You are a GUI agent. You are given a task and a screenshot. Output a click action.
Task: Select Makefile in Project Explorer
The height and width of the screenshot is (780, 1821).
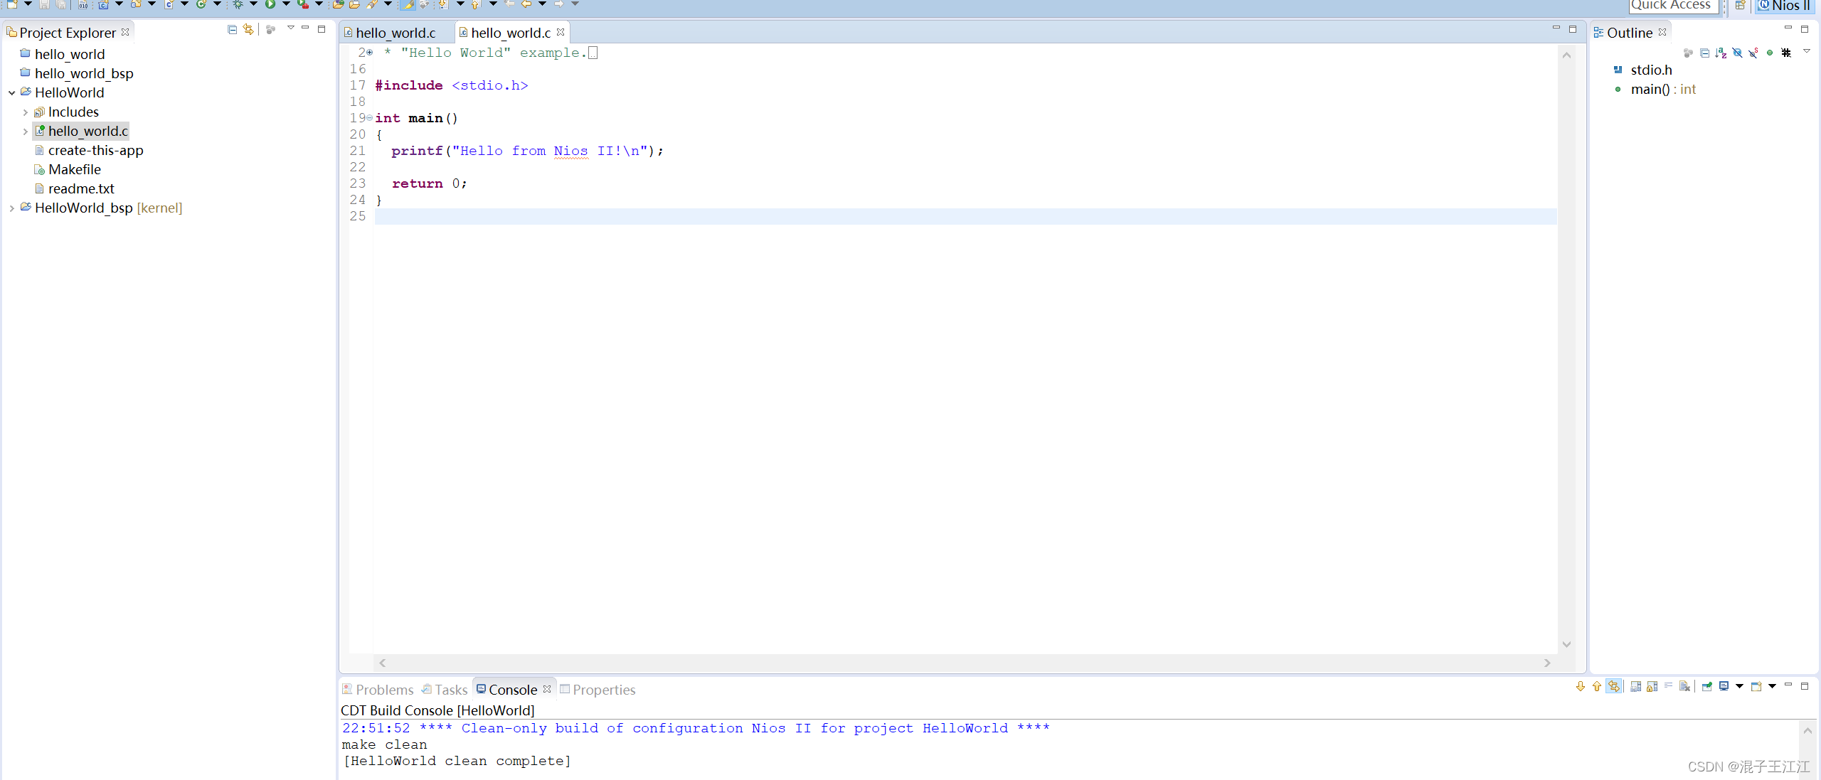pyautogui.click(x=68, y=169)
